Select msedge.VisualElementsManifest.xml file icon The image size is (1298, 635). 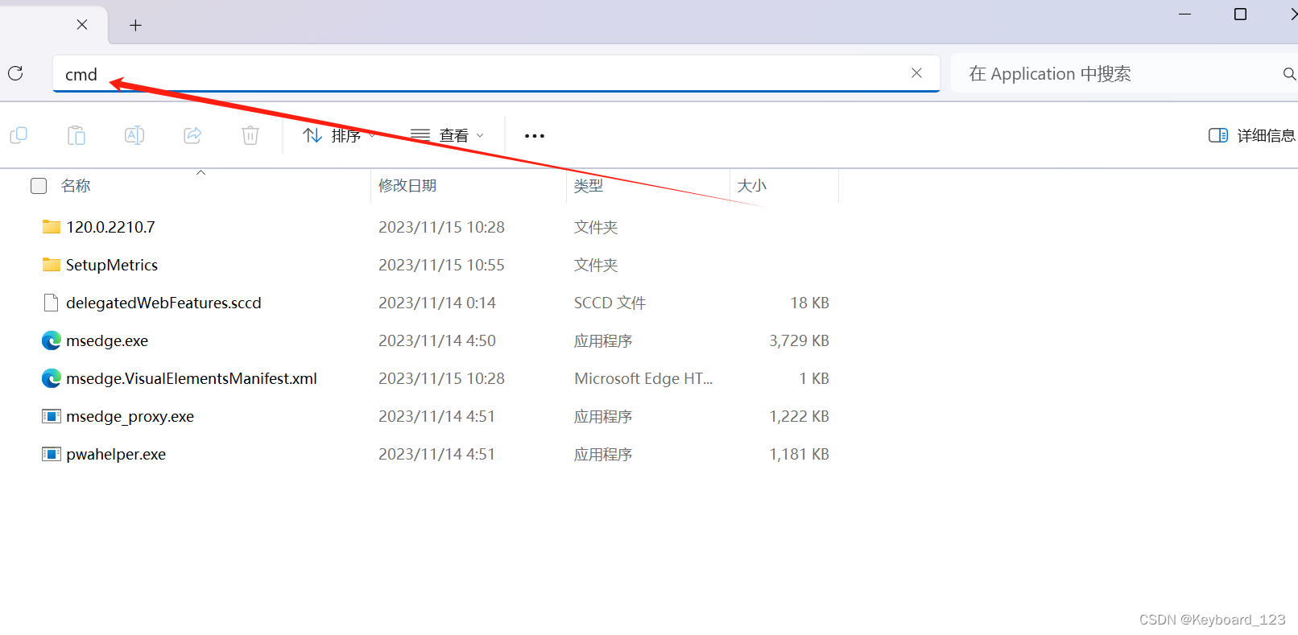click(x=52, y=378)
